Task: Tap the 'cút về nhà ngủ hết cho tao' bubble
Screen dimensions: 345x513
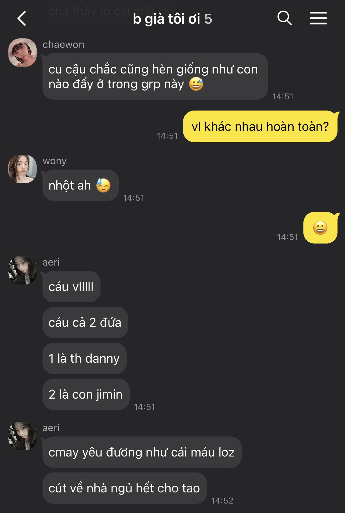Action: [125, 488]
